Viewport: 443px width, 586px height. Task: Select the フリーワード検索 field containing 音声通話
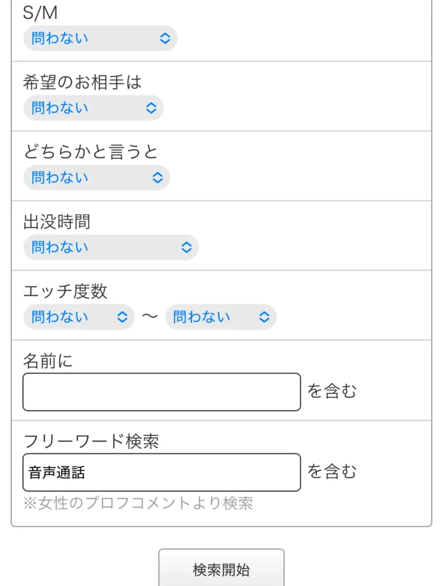(x=161, y=472)
